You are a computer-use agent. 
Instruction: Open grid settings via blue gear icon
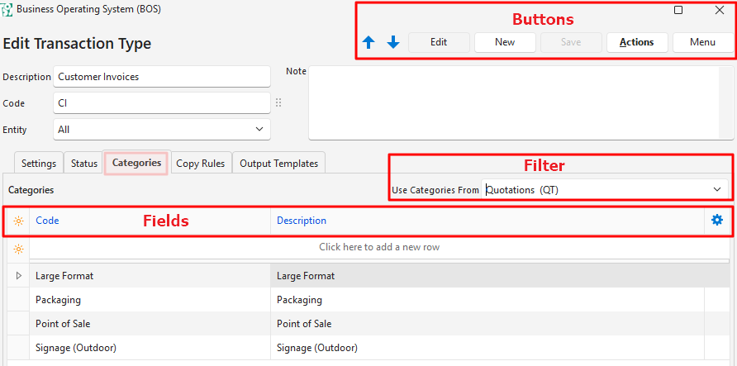[x=716, y=220]
